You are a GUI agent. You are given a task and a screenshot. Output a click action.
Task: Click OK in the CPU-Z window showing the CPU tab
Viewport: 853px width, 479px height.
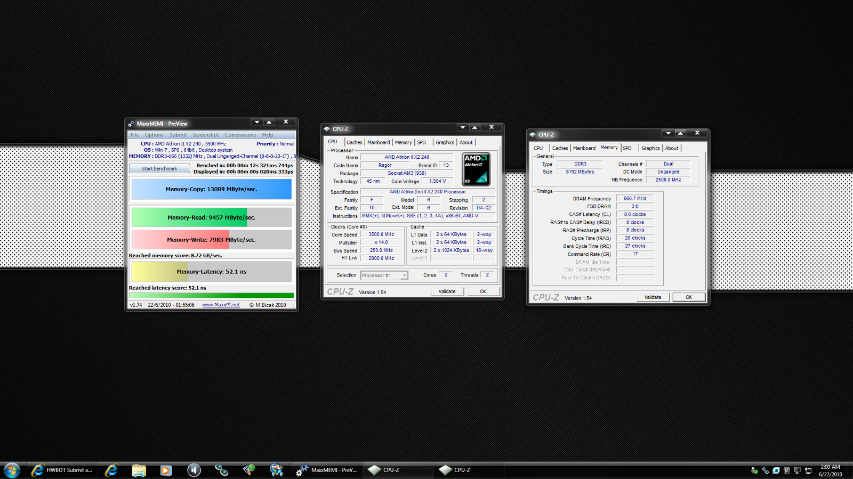(483, 291)
